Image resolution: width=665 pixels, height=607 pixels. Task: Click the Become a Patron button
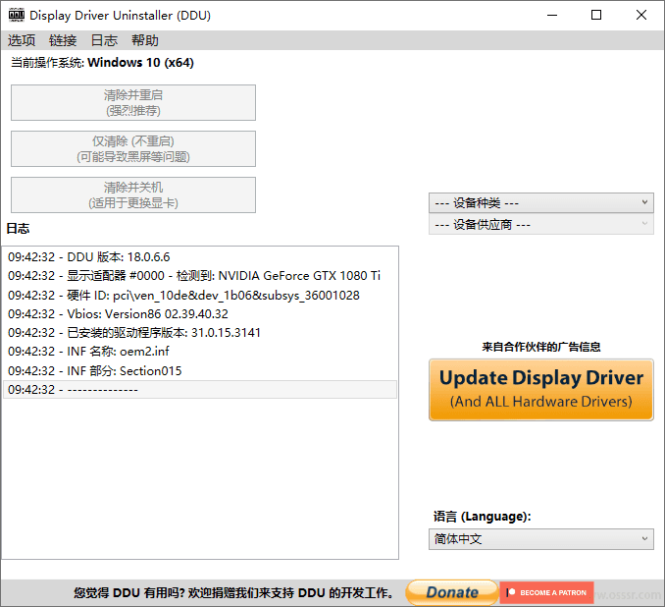pos(546,592)
